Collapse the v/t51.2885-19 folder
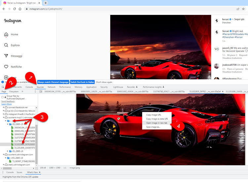This screenshot has width=248, height=182. [x=6, y=158]
